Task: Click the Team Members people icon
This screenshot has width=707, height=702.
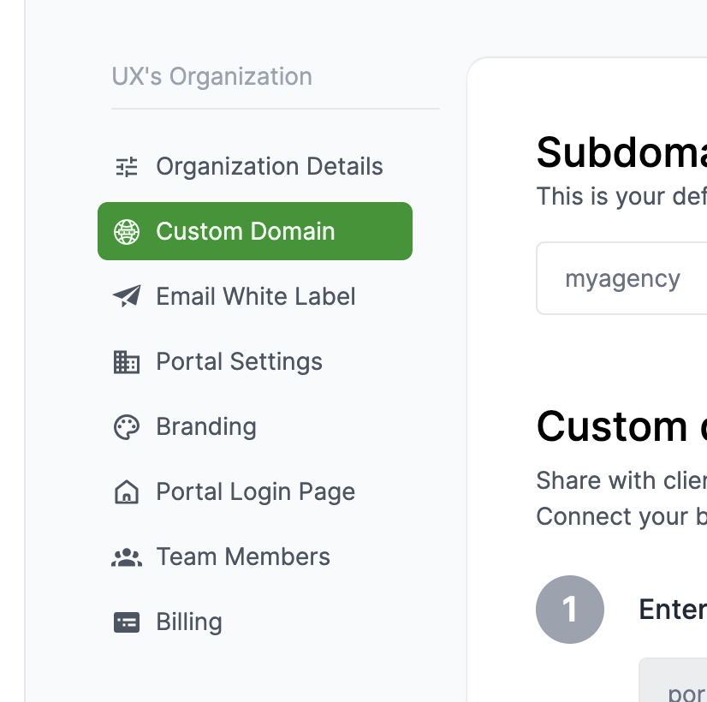Action: click(x=127, y=556)
